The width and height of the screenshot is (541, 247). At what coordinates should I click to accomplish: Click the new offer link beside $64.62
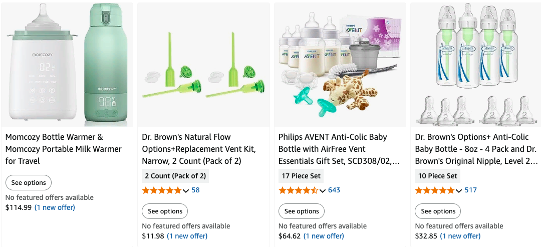(324, 236)
